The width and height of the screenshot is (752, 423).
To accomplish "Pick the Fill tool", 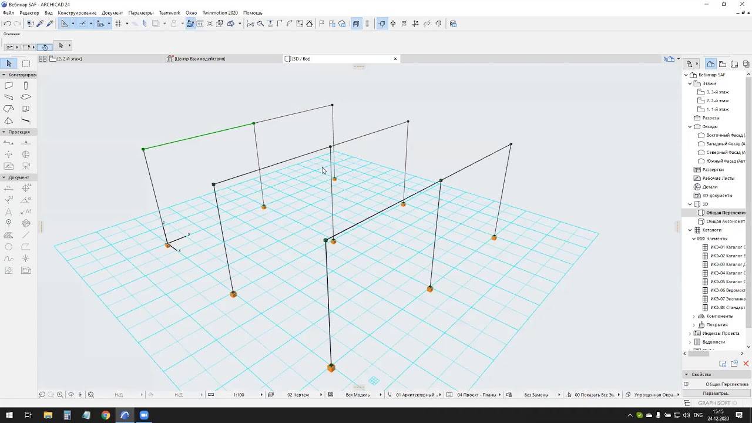I will point(9,235).
